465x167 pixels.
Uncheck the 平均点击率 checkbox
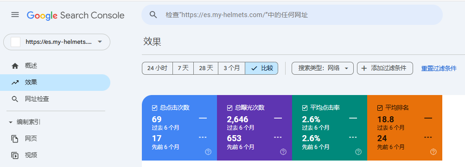tap(305, 108)
